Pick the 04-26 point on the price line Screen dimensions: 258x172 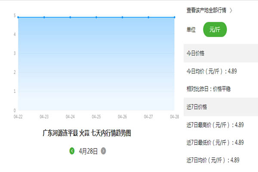tap(123, 17)
